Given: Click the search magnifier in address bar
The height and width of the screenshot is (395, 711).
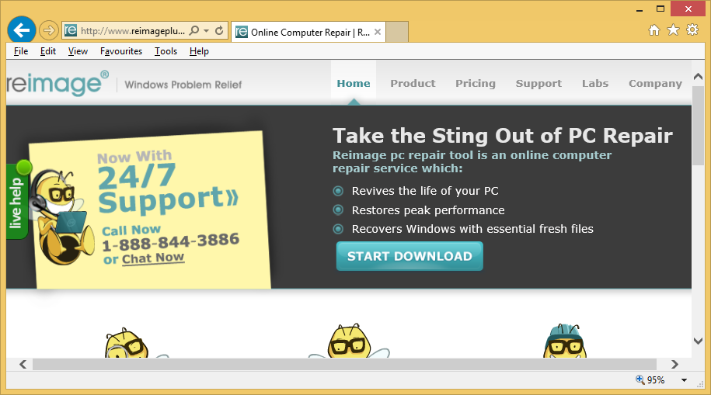Looking at the screenshot, I should point(194,31).
